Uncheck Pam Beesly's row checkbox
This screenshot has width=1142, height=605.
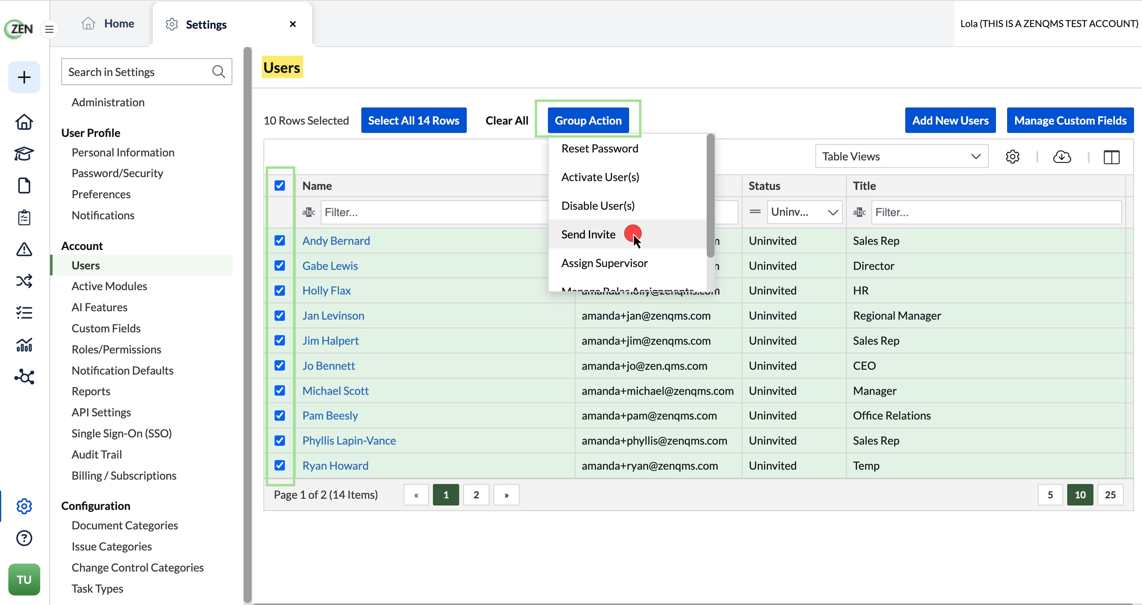coord(280,415)
